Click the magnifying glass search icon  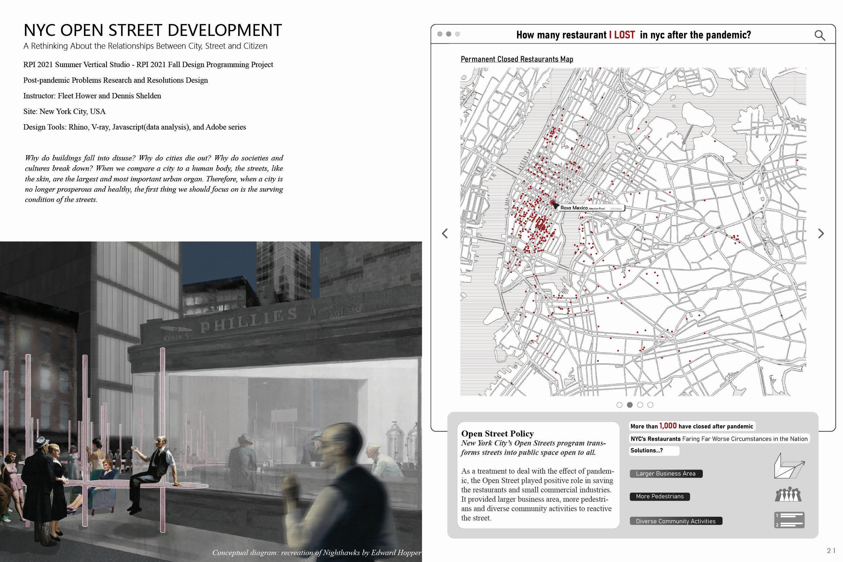[820, 35]
